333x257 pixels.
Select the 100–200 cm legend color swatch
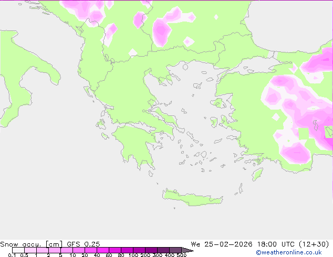pyautogui.click(x=139, y=250)
